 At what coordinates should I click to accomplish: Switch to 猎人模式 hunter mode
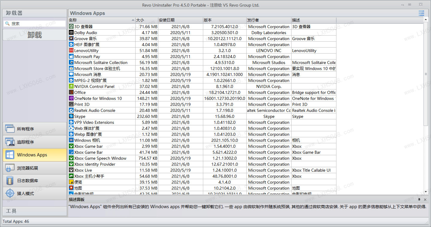point(35,194)
